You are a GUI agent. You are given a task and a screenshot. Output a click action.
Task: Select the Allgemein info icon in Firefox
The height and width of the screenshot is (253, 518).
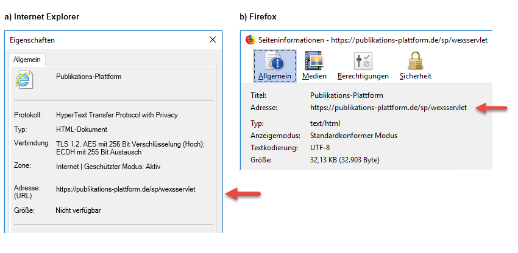click(275, 61)
